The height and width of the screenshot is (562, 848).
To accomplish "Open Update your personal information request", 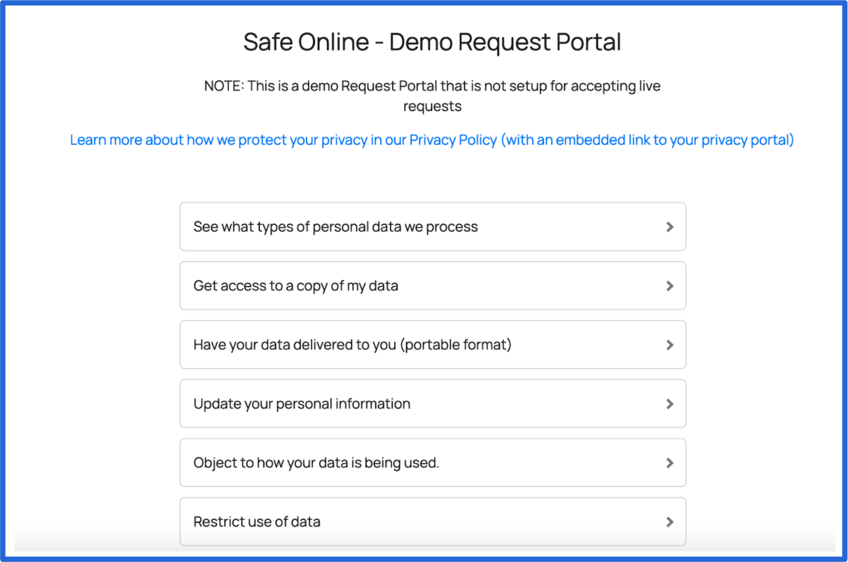I will [433, 404].
